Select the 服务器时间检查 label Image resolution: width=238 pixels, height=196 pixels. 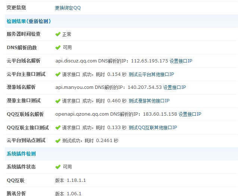(24, 34)
